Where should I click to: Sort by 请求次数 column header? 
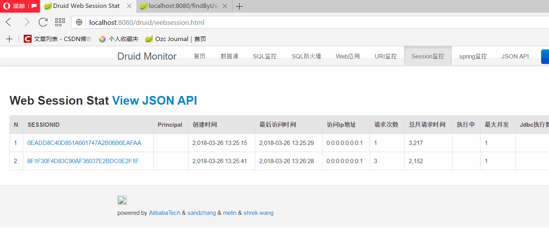(387, 125)
